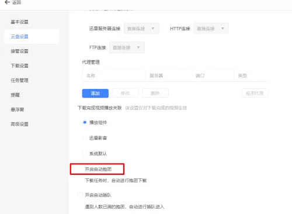The width and height of the screenshot is (292, 214).
Task: Expand HTTP连接 dropdown
Action: click(211, 29)
